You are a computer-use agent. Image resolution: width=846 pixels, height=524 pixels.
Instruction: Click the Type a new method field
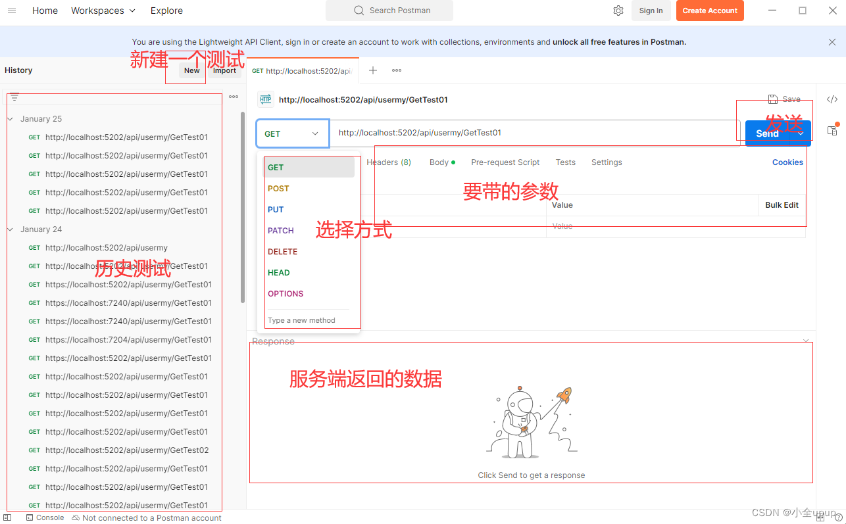[309, 320]
